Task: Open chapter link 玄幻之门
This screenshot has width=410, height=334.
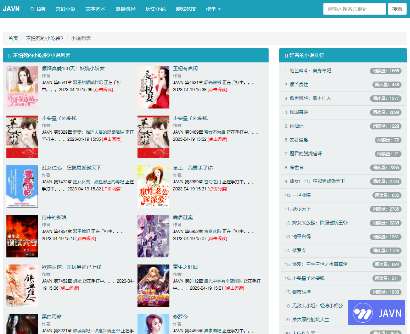Action: point(213,182)
